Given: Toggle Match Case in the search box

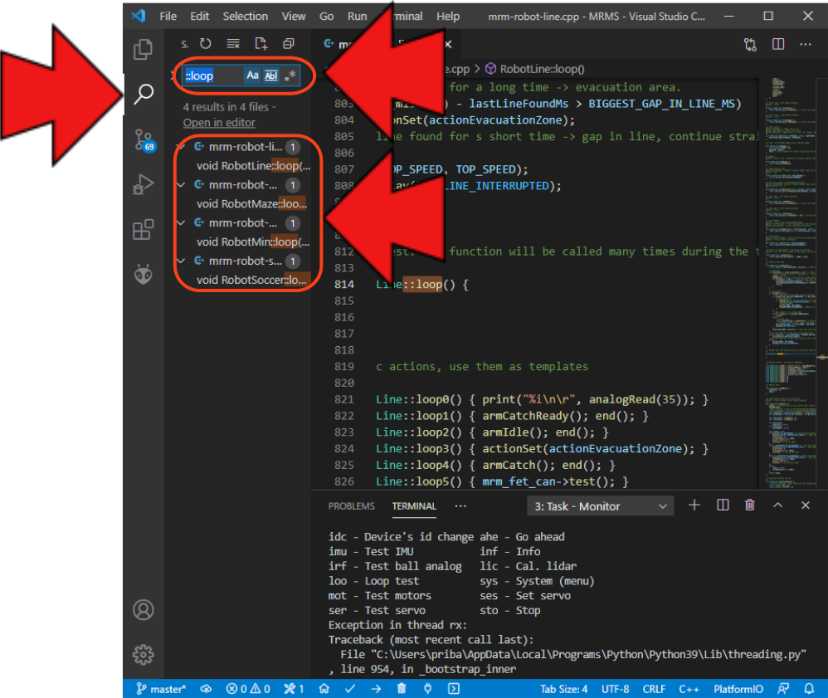Looking at the screenshot, I should point(252,76).
